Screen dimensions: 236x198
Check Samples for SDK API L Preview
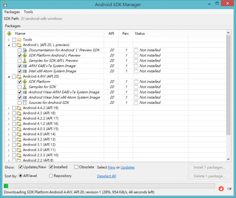20,61
